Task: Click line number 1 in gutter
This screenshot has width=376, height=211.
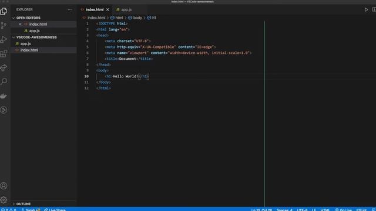Action: (88, 23)
